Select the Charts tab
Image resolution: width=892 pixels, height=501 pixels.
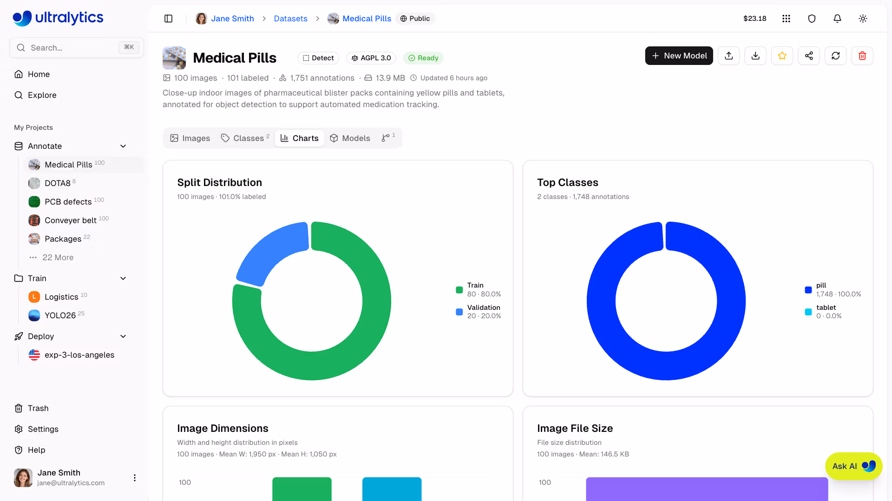(300, 138)
